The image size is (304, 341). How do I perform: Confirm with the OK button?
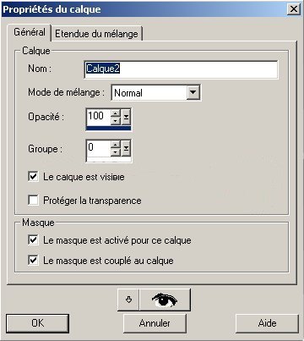pos(37,323)
